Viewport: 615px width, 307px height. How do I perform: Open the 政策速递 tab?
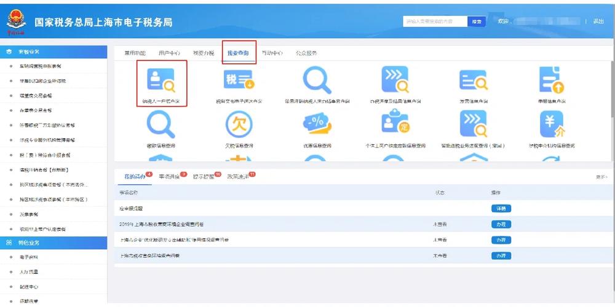[x=238, y=177]
